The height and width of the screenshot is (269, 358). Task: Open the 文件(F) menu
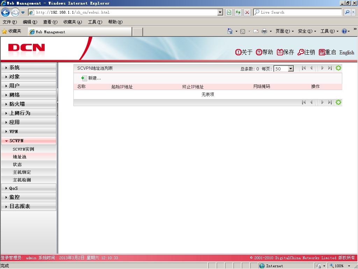(x=10, y=22)
